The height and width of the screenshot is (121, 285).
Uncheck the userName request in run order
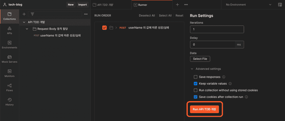(x=104, y=28)
